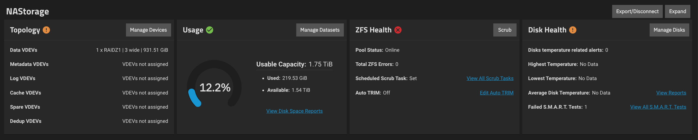Image resolution: width=698 pixels, height=140 pixels.
Task: Click the Edit Auto TRIM link
Action: pyautogui.click(x=496, y=93)
